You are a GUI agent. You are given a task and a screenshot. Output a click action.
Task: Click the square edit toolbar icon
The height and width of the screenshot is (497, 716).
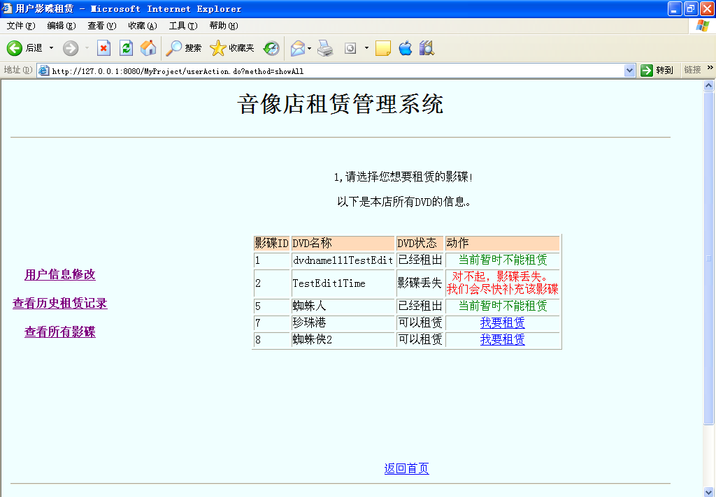pyautogui.click(x=350, y=48)
